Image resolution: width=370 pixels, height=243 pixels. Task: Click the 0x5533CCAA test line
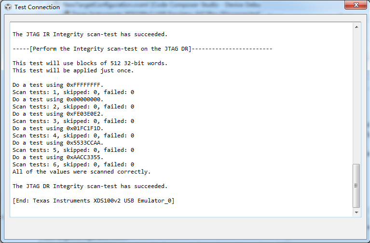coord(58,143)
